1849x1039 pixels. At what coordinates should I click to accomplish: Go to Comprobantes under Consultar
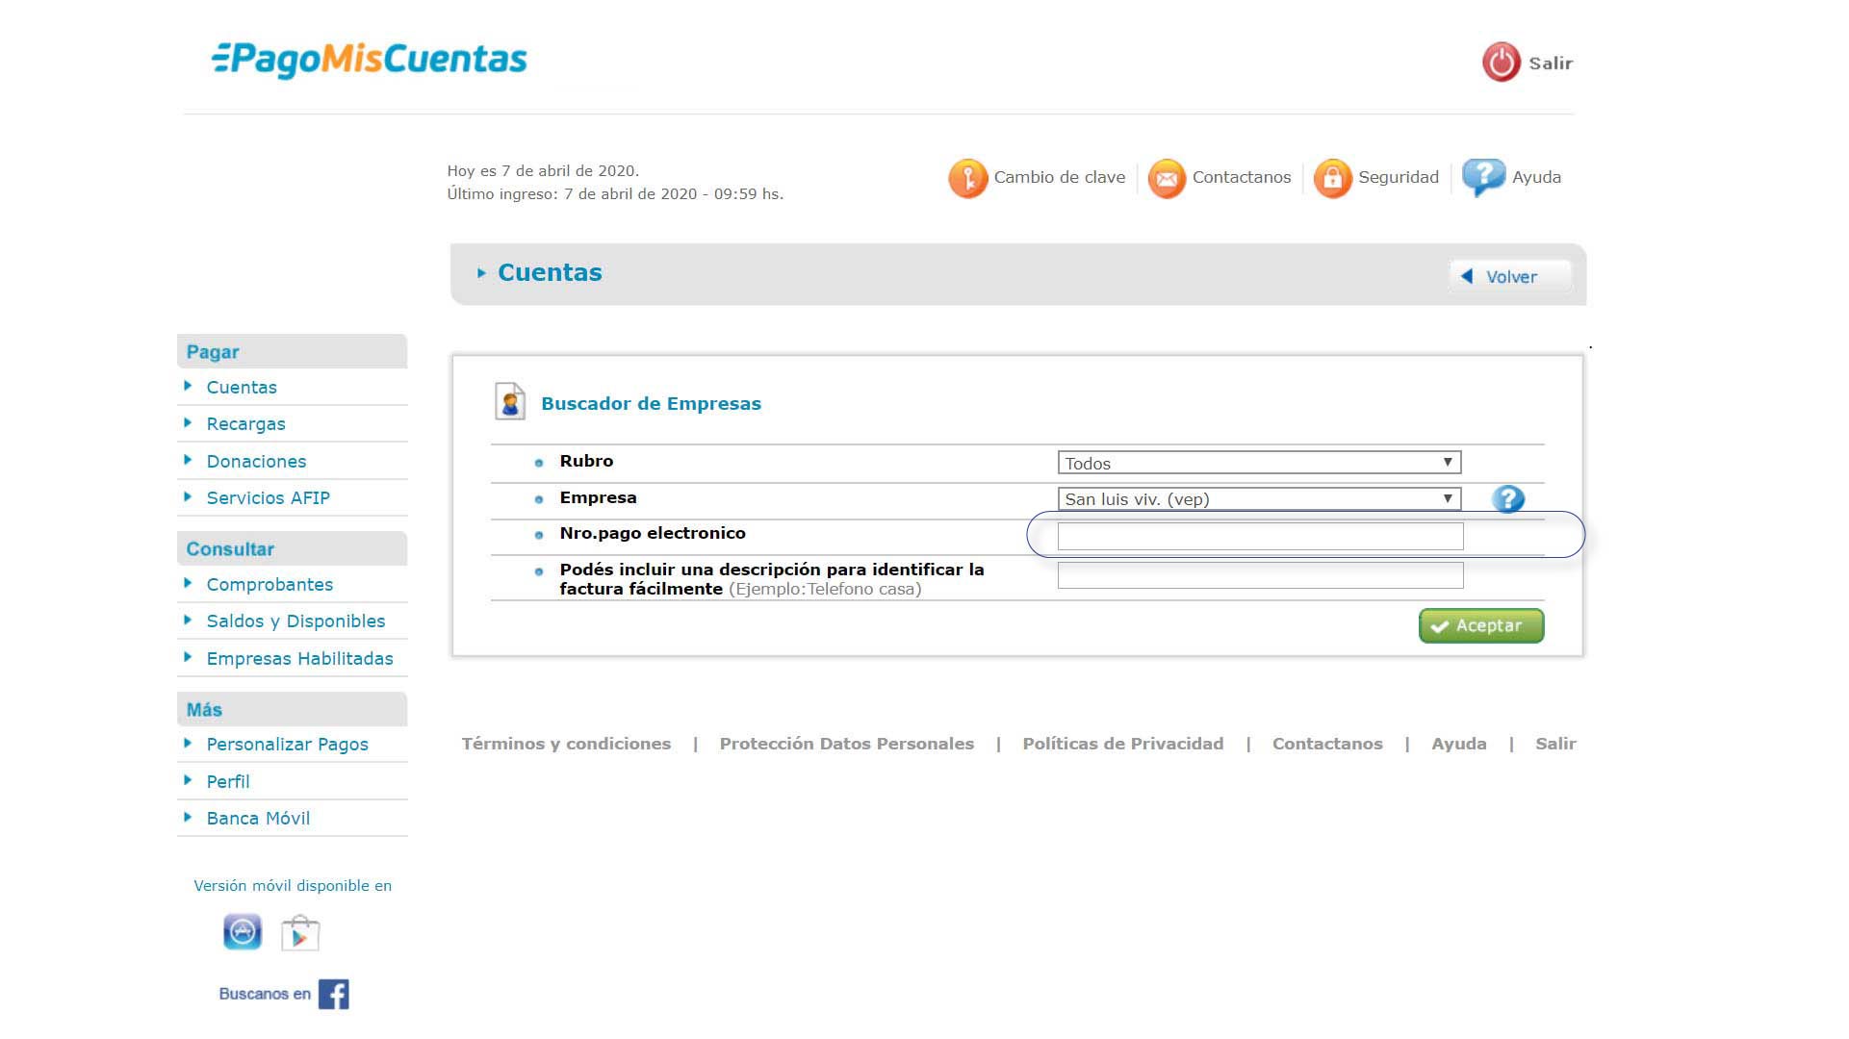(x=270, y=584)
